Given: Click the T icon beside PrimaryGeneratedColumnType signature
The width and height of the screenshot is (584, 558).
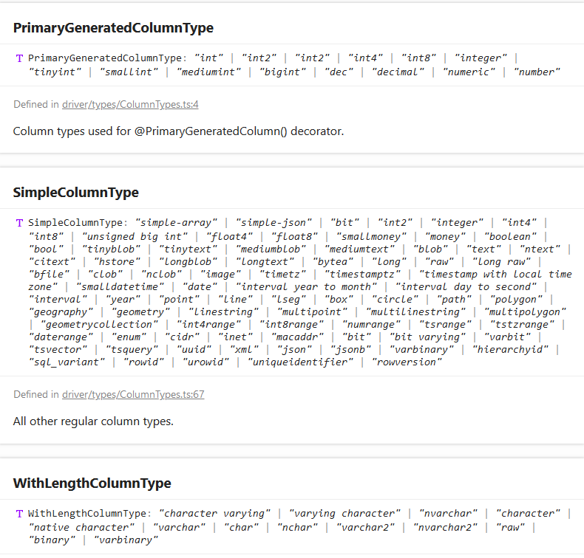Looking at the screenshot, I should (x=19, y=58).
